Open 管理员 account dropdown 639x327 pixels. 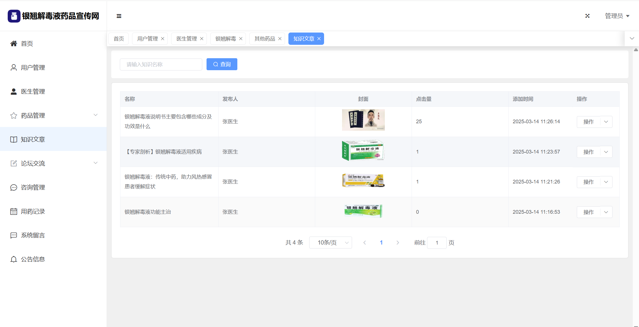point(617,16)
